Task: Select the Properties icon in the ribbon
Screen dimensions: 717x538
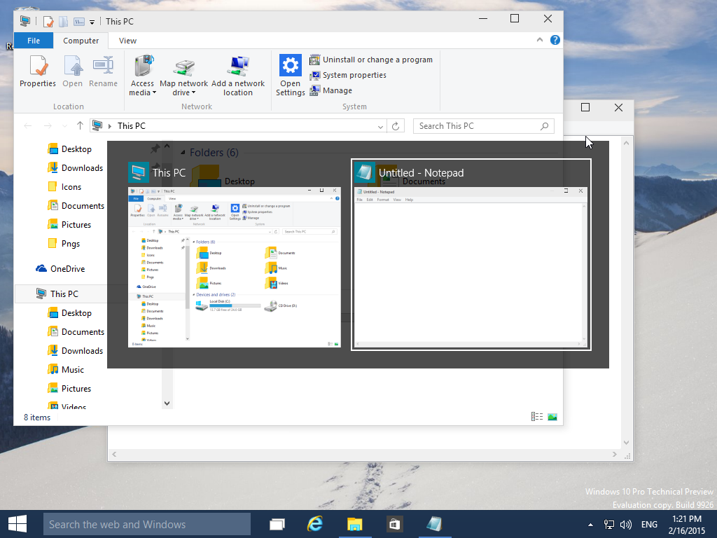Action: pos(37,73)
